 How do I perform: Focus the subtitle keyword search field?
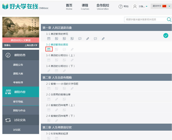click(145, 20)
